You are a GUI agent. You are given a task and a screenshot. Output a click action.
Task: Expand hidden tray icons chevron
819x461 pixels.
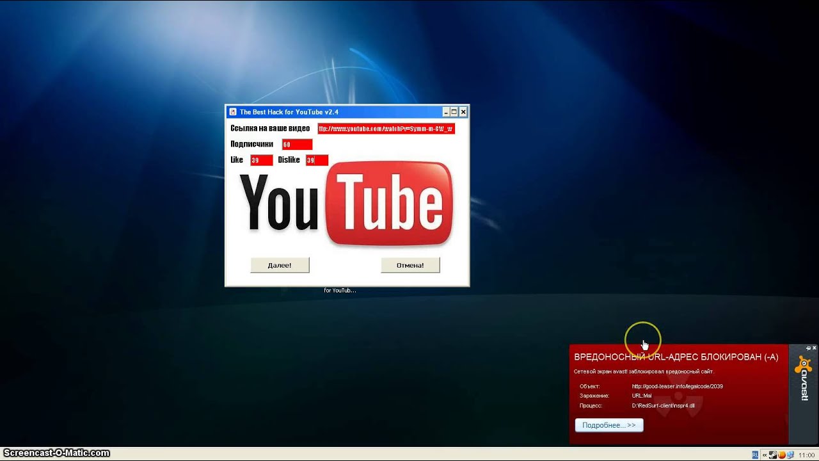click(765, 455)
